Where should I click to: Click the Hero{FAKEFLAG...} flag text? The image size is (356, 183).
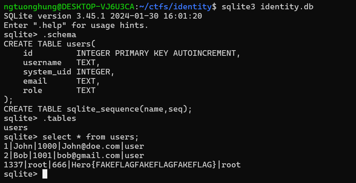(x=144, y=165)
